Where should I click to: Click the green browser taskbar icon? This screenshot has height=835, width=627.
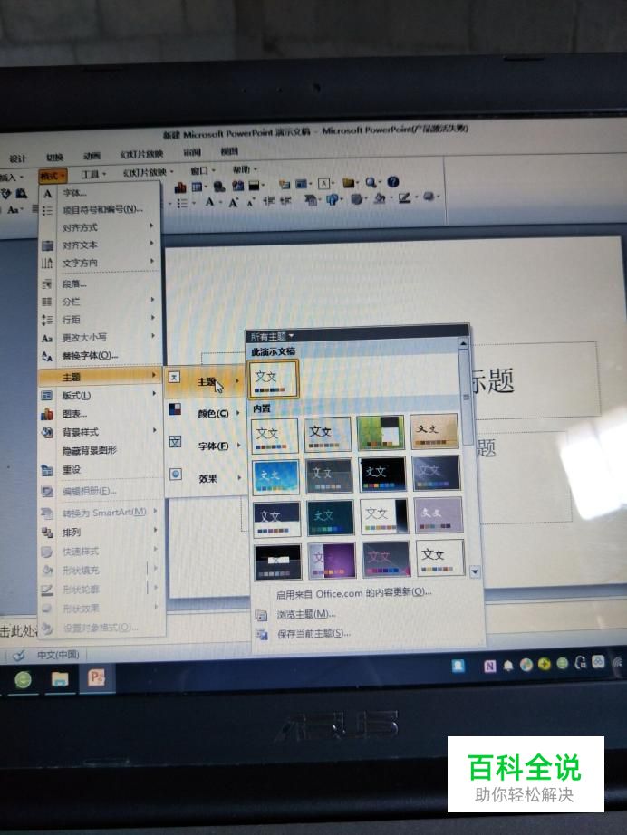point(23,680)
